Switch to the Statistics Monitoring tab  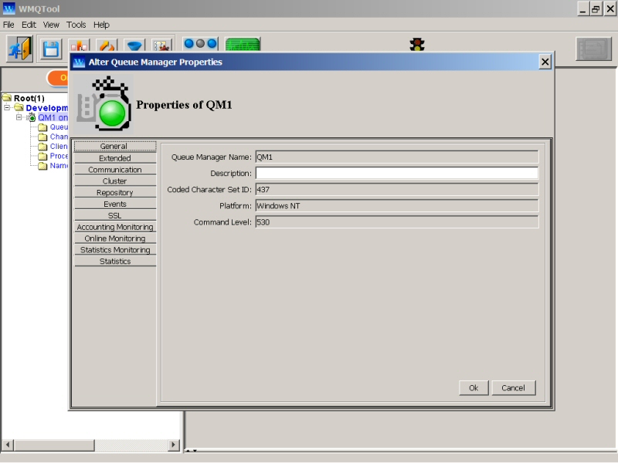coord(114,250)
